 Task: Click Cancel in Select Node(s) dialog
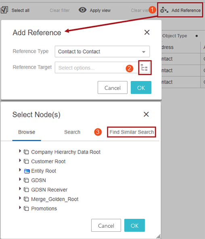pyautogui.click(x=106, y=225)
